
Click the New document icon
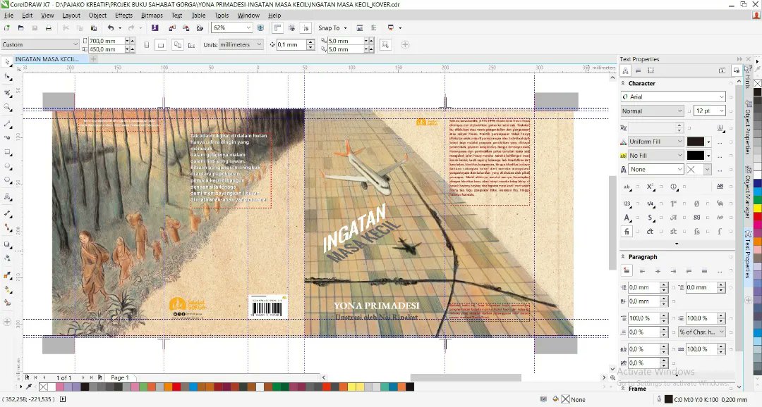(x=7, y=28)
